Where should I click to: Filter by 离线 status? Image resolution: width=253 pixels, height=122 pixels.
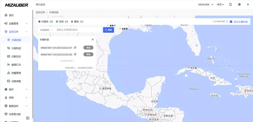(x=77, y=22)
